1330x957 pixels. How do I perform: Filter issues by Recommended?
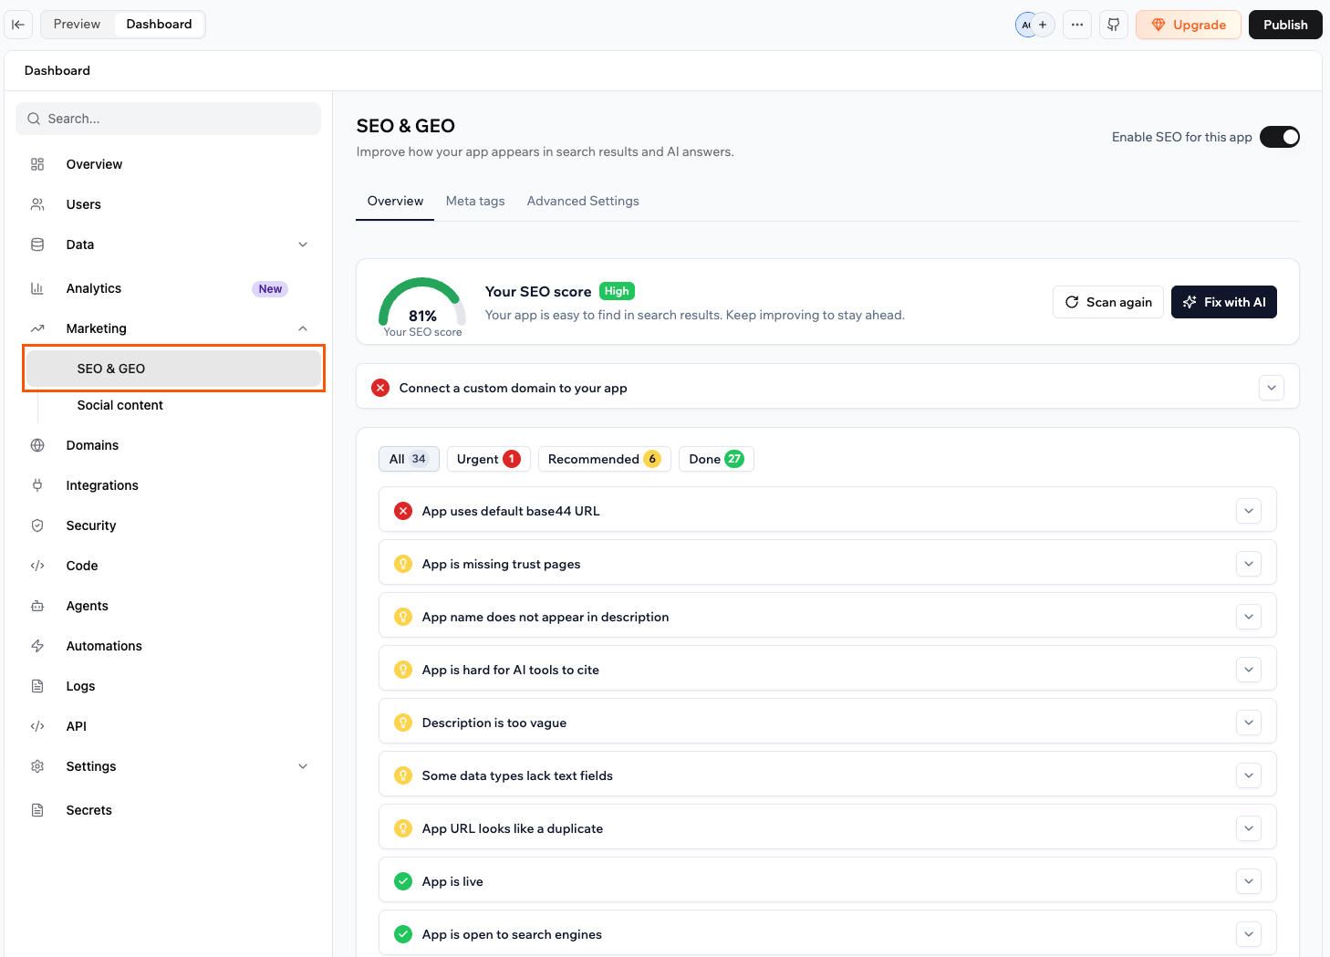605,459
